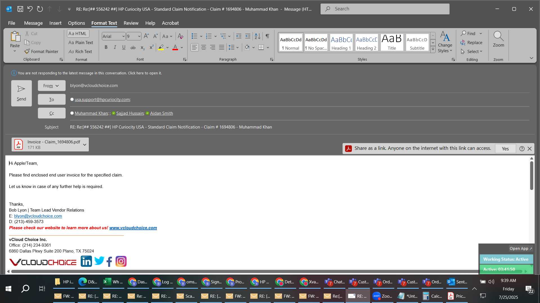Click Open App in status widget
Image resolution: width=540 pixels, height=303 pixels.
(521, 249)
